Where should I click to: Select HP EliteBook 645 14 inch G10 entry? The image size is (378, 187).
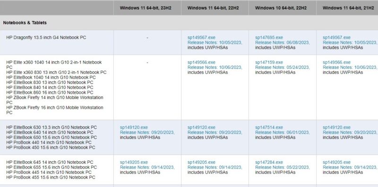50,162
